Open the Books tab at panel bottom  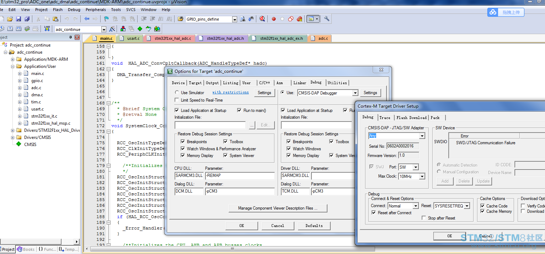point(26,249)
